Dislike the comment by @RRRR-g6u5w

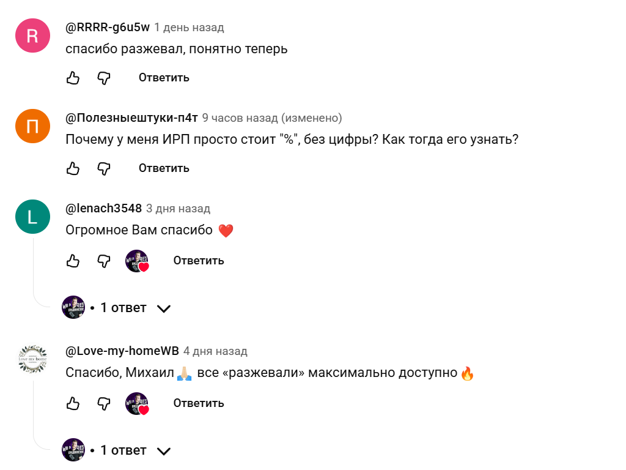[105, 78]
